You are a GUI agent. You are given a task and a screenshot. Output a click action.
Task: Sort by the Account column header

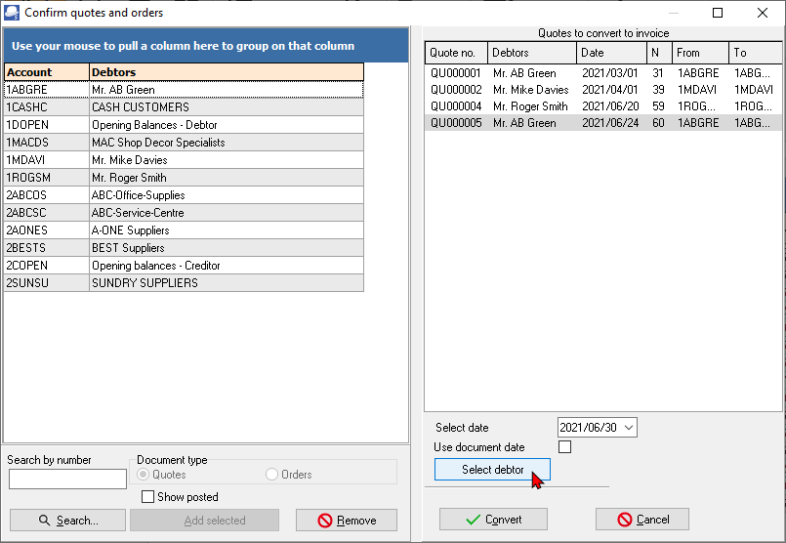[46, 72]
